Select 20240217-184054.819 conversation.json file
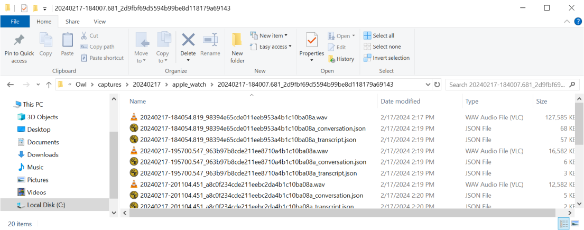The height and width of the screenshot is (230, 584). coord(247,128)
